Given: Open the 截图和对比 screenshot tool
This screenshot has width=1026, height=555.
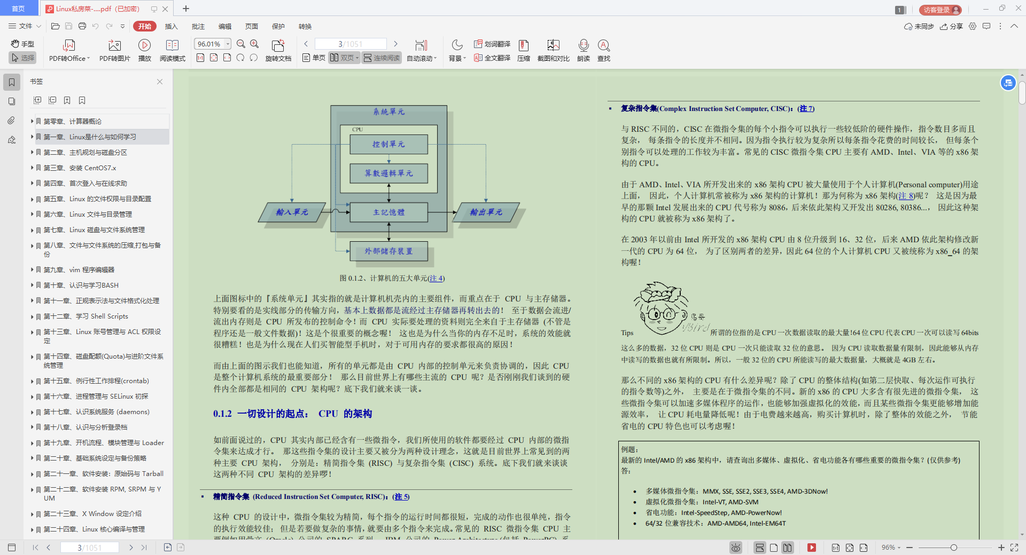Looking at the screenshot, I should 553,51.
